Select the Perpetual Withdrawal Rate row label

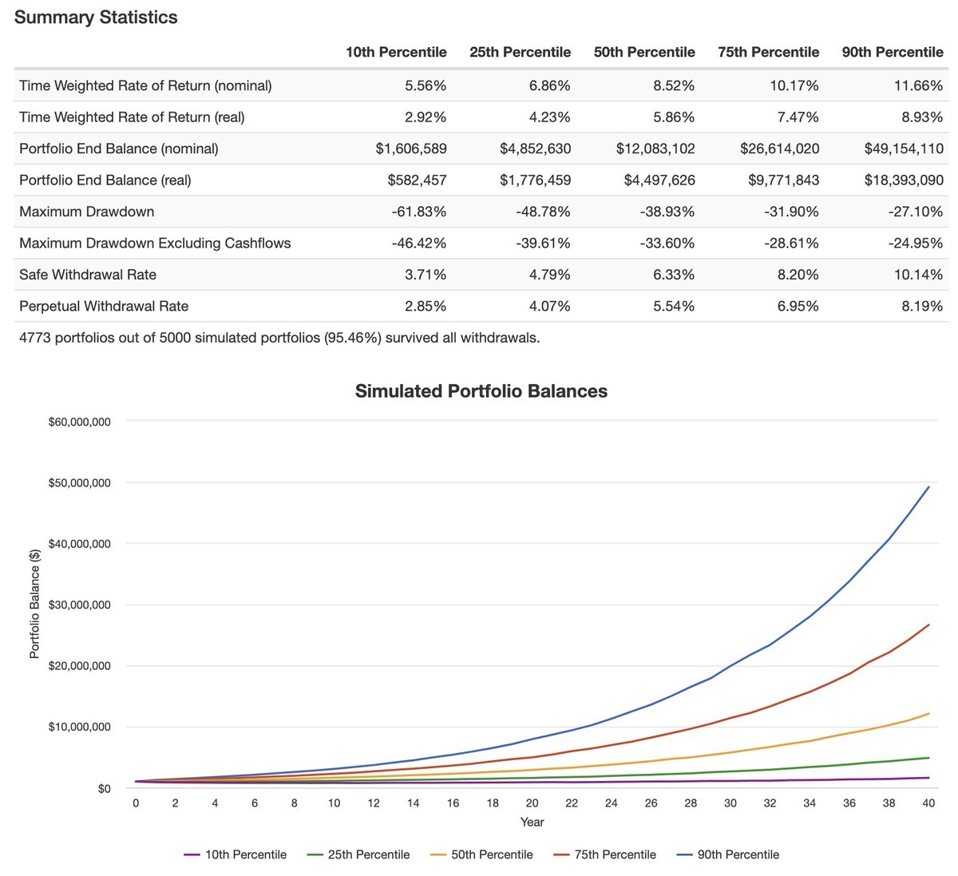click(104, 306)
